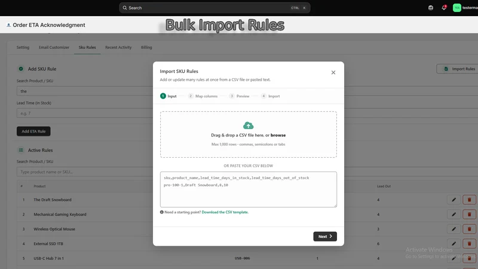
Task: Download the CSV template link
Action: [225, 212]
